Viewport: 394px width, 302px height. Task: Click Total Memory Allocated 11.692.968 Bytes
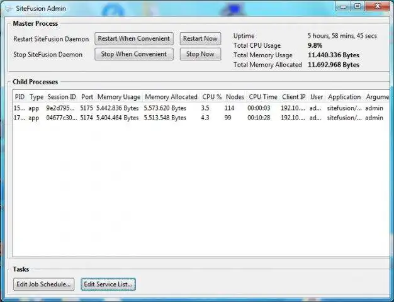pos(334,65)
